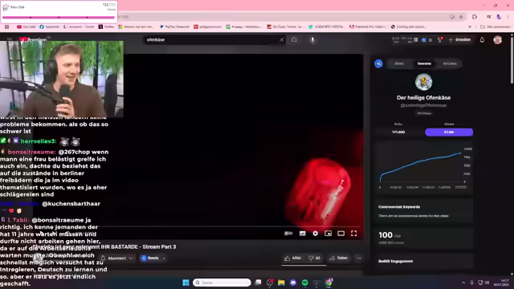514x289 pixels.
Task: Open the browser profile icon
Action: [499, 17]
